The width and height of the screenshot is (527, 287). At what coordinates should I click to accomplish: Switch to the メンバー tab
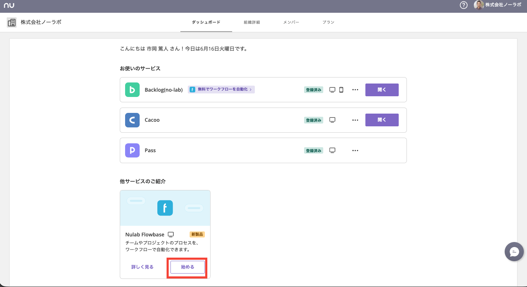point(291,22)
